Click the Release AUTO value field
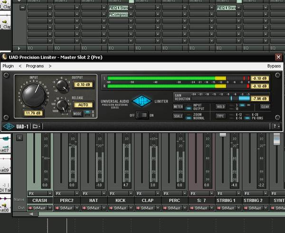Viewport: 285px width, 233px height. tap(83, 105)
